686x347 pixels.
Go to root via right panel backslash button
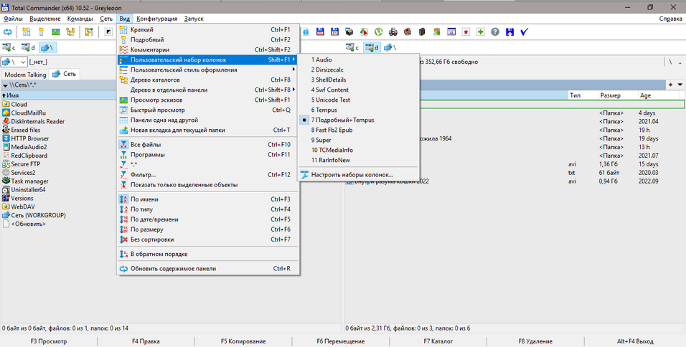[670, 62]
